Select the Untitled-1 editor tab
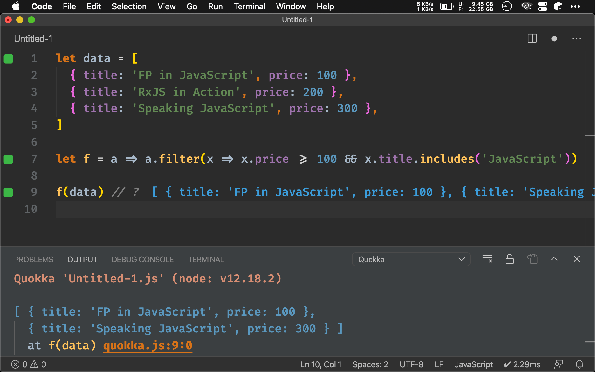595x372 pixels. pyautogui.click(x=33, y=39)
